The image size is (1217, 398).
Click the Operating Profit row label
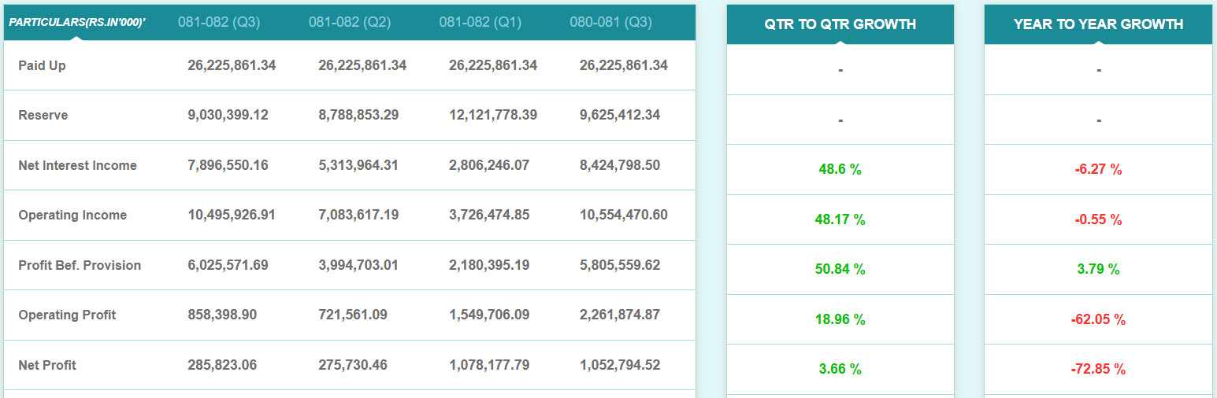click(x=67, y=315)
